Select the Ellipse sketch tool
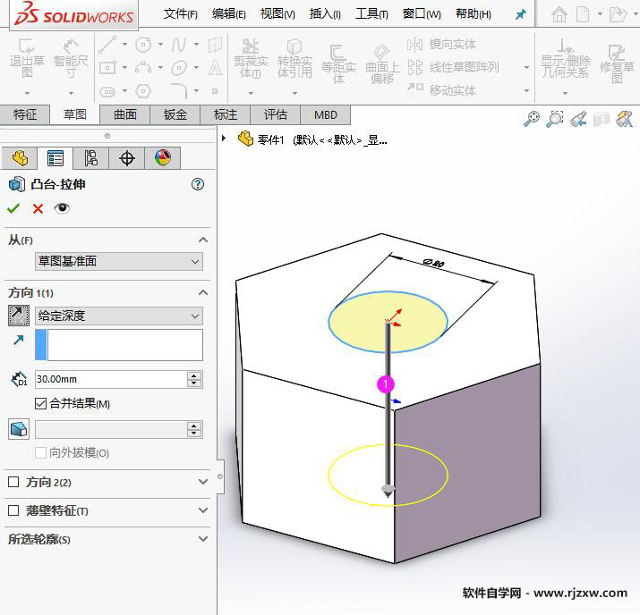Viewport: 640px width, 615px height. (x=179, y=68)
